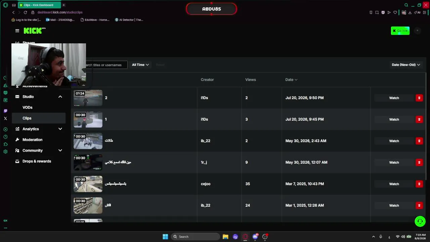Screen dimensions: 430x242
Task: Expand the Analytics section
Action: (x=60, y=129)
